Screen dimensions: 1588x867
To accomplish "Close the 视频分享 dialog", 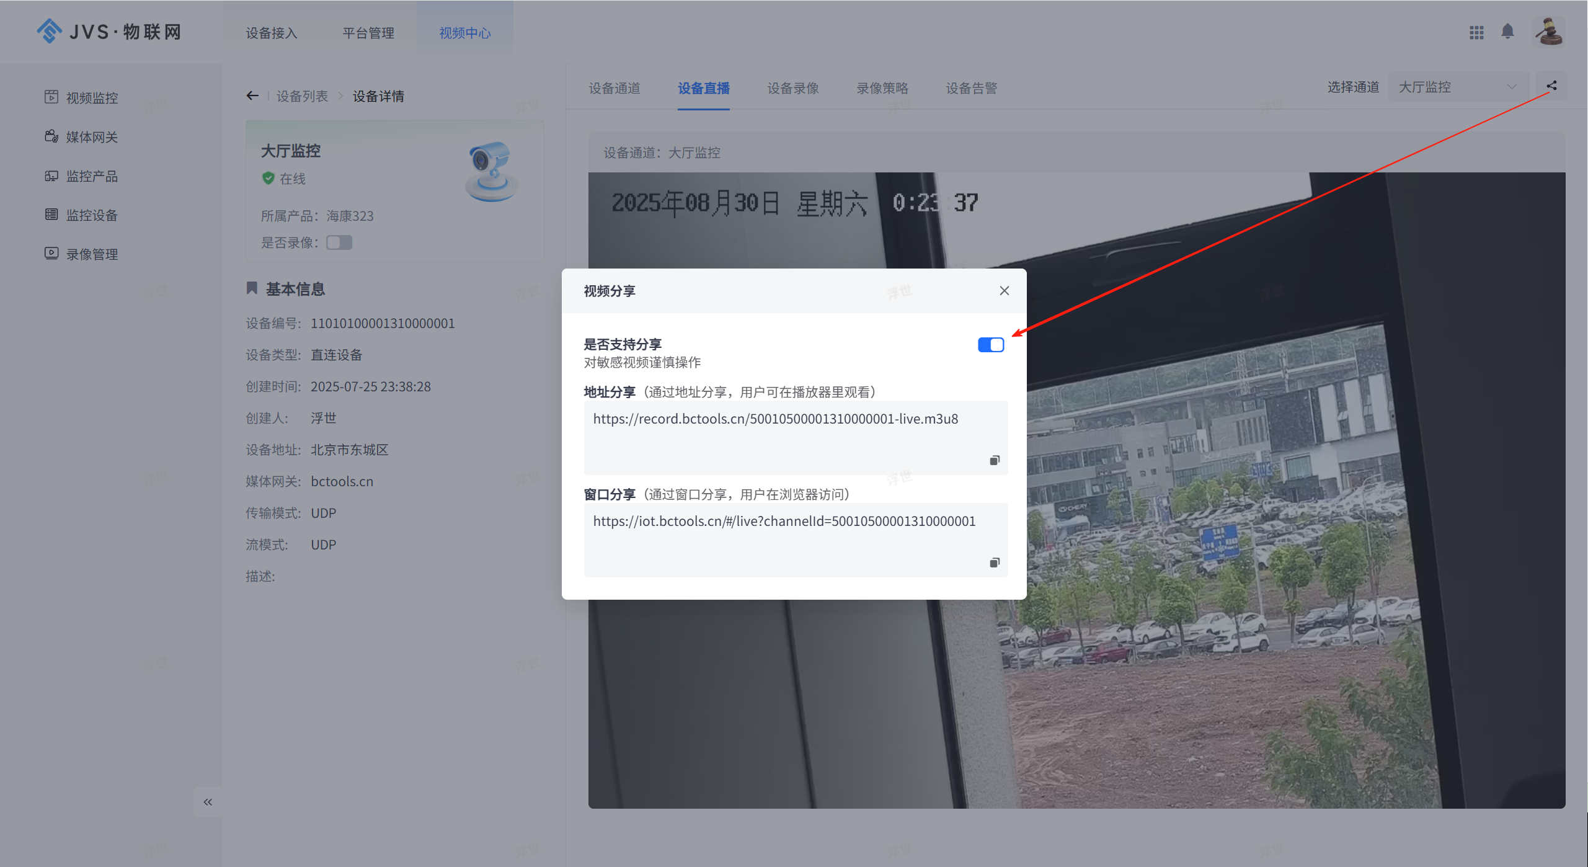I will [1005, 290].
